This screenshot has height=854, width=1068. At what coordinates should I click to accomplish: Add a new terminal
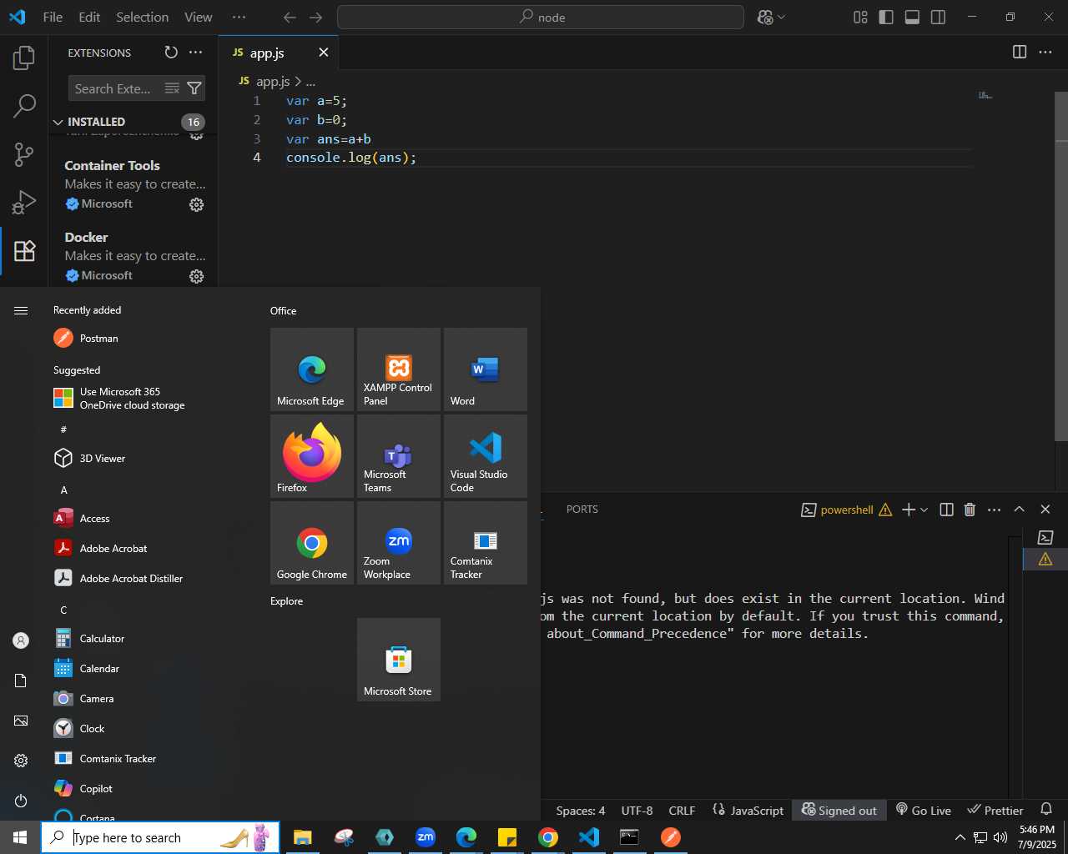tap(909, 510)
